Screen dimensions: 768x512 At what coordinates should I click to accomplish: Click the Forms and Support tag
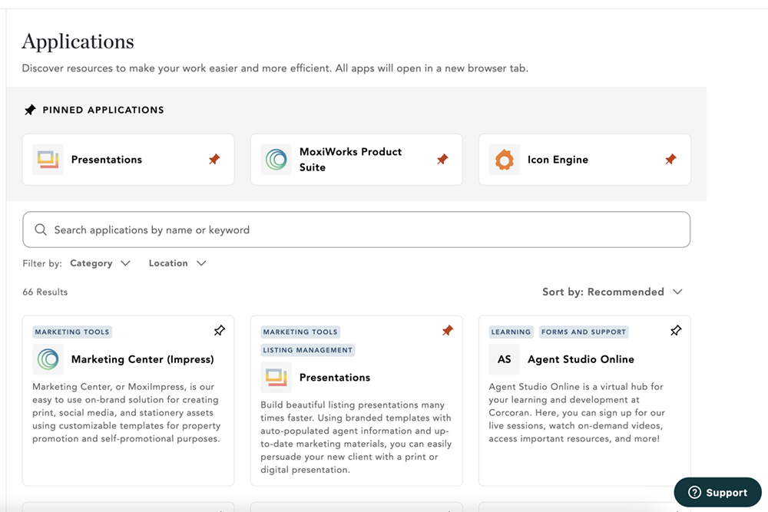584,332
